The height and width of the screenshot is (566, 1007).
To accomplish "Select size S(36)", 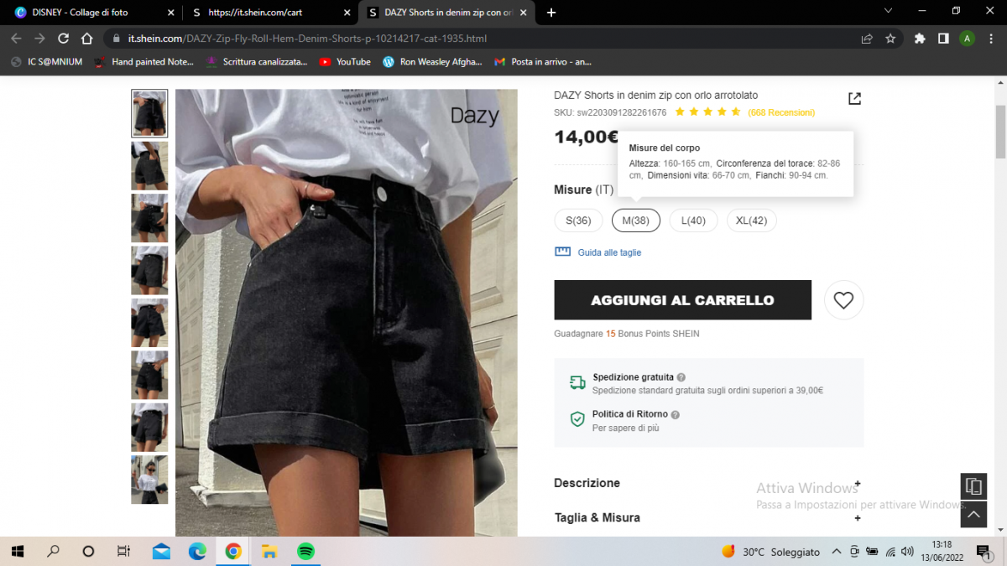I will tap(578, 221).
